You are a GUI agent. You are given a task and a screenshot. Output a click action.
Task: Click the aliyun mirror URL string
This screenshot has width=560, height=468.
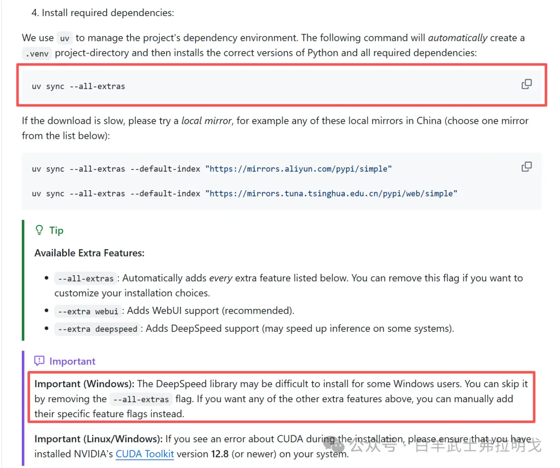299,169
